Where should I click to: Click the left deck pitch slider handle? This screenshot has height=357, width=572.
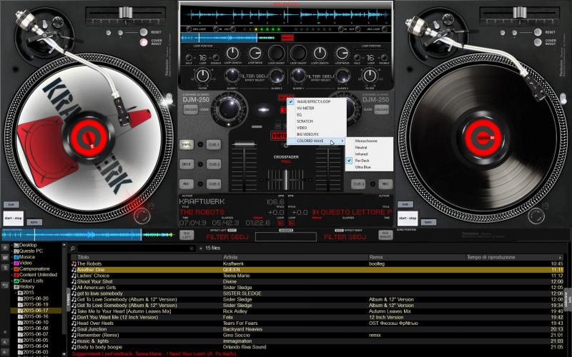click(x=125, y=12)
